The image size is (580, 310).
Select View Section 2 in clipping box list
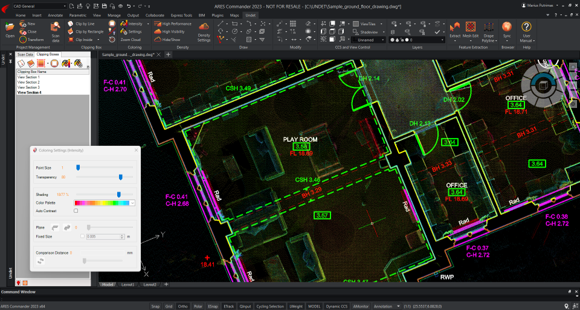pyautogui.click(x=28, y=82)
